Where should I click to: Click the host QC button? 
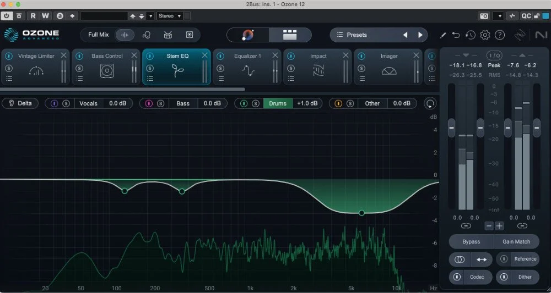click(x=526, y=16)
